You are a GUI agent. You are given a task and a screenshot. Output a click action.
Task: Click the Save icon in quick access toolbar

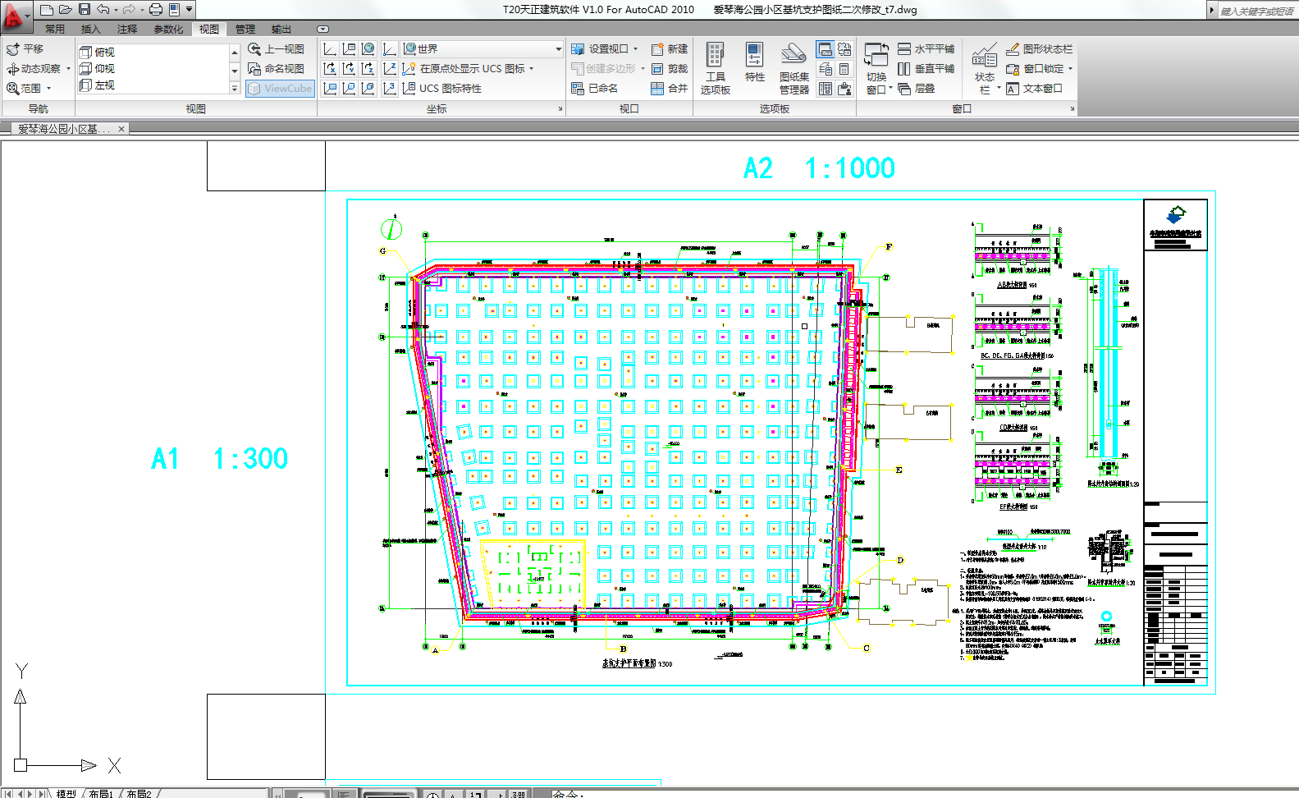click(85, 10)
